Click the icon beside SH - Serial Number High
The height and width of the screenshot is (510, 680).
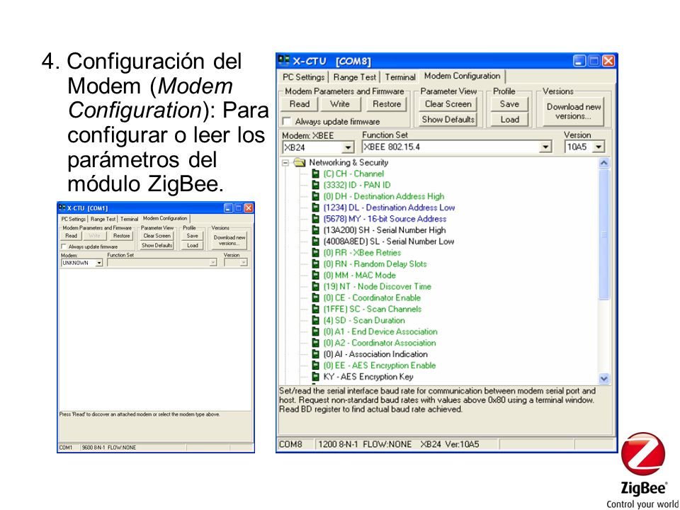316,230
